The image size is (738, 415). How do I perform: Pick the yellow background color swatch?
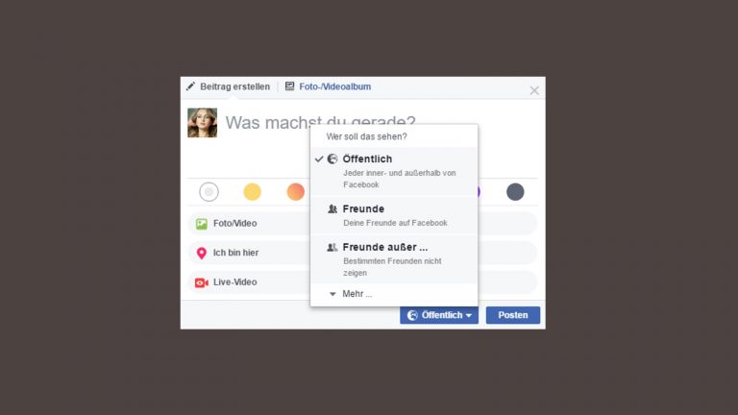tap(253, 192)
